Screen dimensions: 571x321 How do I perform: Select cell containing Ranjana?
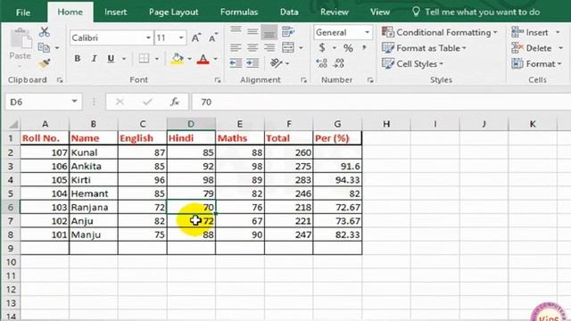click(x=93, y=207)
